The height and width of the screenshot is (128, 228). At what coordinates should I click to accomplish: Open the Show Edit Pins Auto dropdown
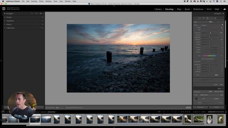coord(58,107)
